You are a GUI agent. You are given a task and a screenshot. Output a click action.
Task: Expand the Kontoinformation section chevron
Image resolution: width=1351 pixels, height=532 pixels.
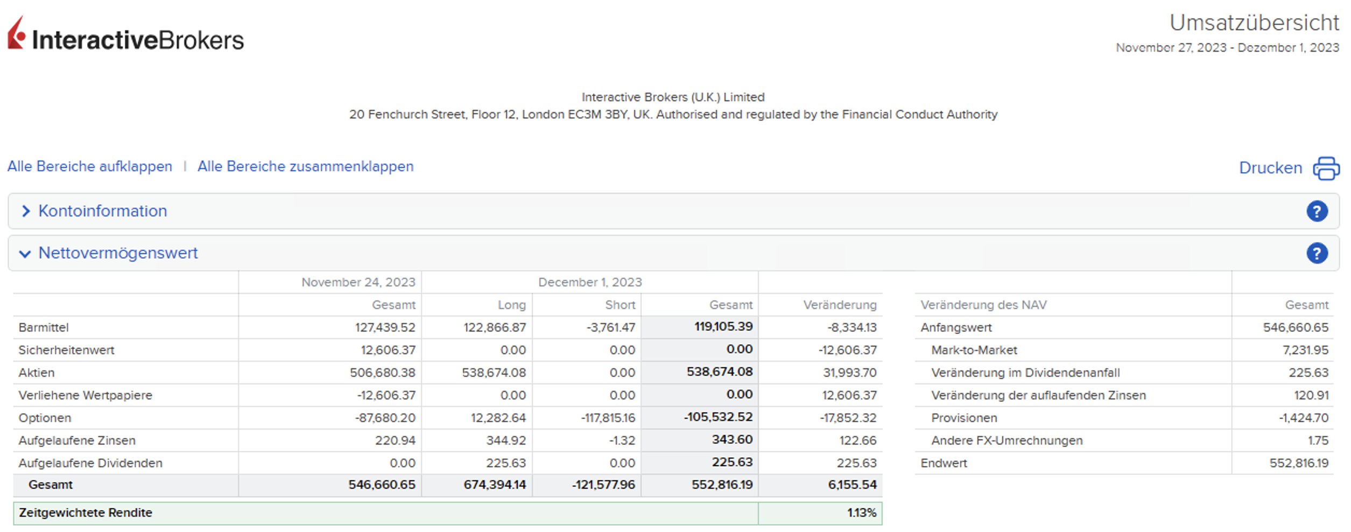tap(25, 211)
